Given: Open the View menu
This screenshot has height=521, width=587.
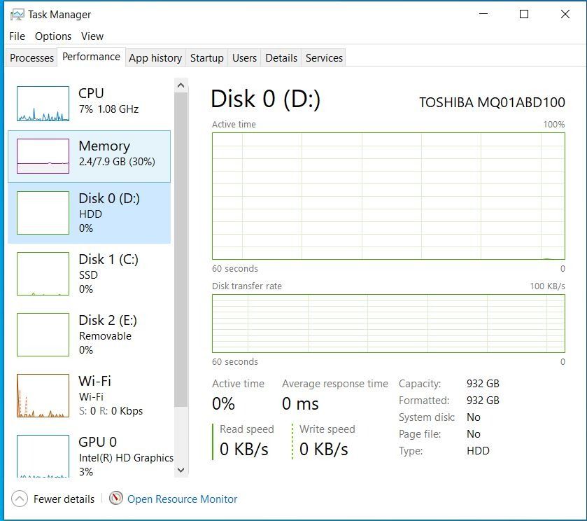Looking at the screenshot, I should tap(92, 36).
